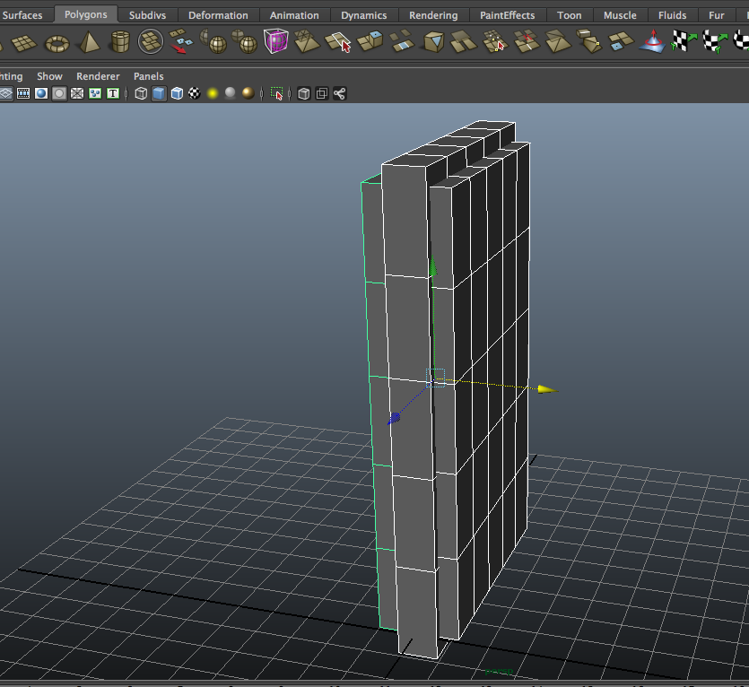Apply Planar Mapping with the red arrow icon
Viewport: 749px width, 687px height.
tap(652, 41)
